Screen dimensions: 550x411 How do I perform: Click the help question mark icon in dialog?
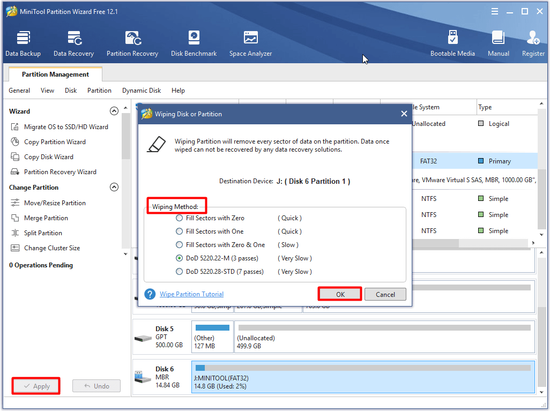[x=150, y=294]
